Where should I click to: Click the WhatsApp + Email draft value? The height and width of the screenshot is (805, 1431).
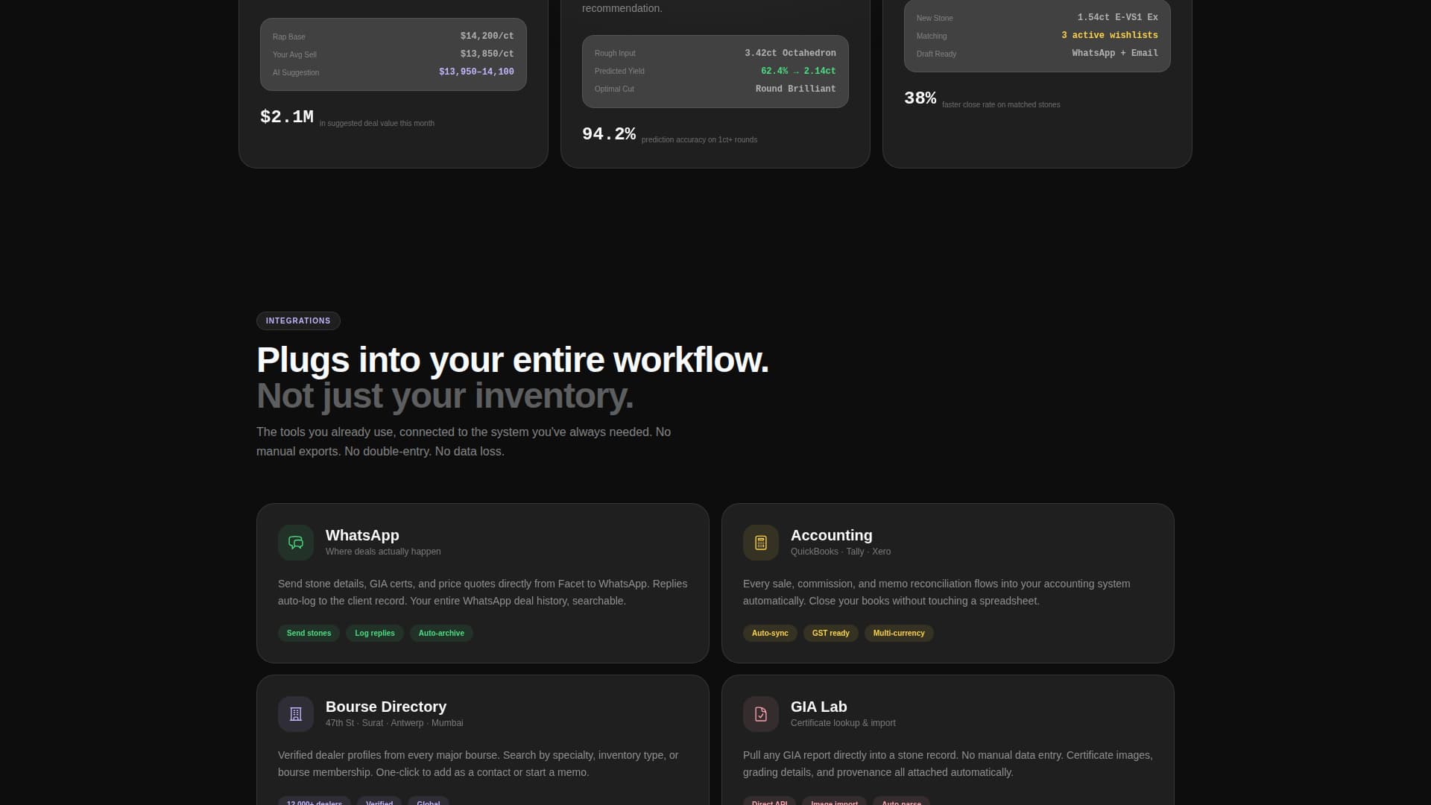coord(1114,53)
